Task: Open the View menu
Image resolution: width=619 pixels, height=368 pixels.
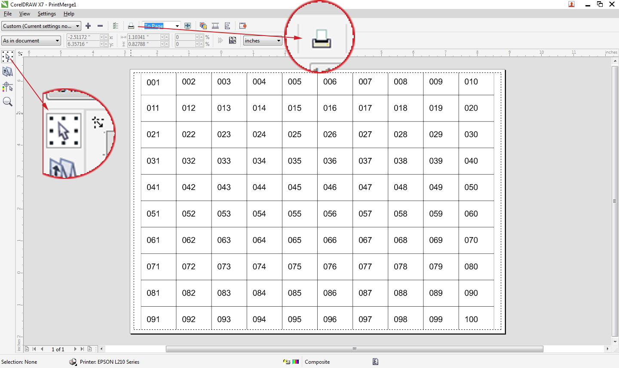Action: click(25, 13)
